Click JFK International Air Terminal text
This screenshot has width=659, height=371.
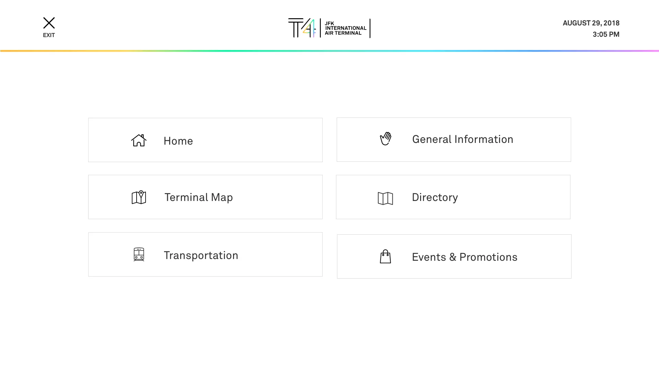[346, 28]
